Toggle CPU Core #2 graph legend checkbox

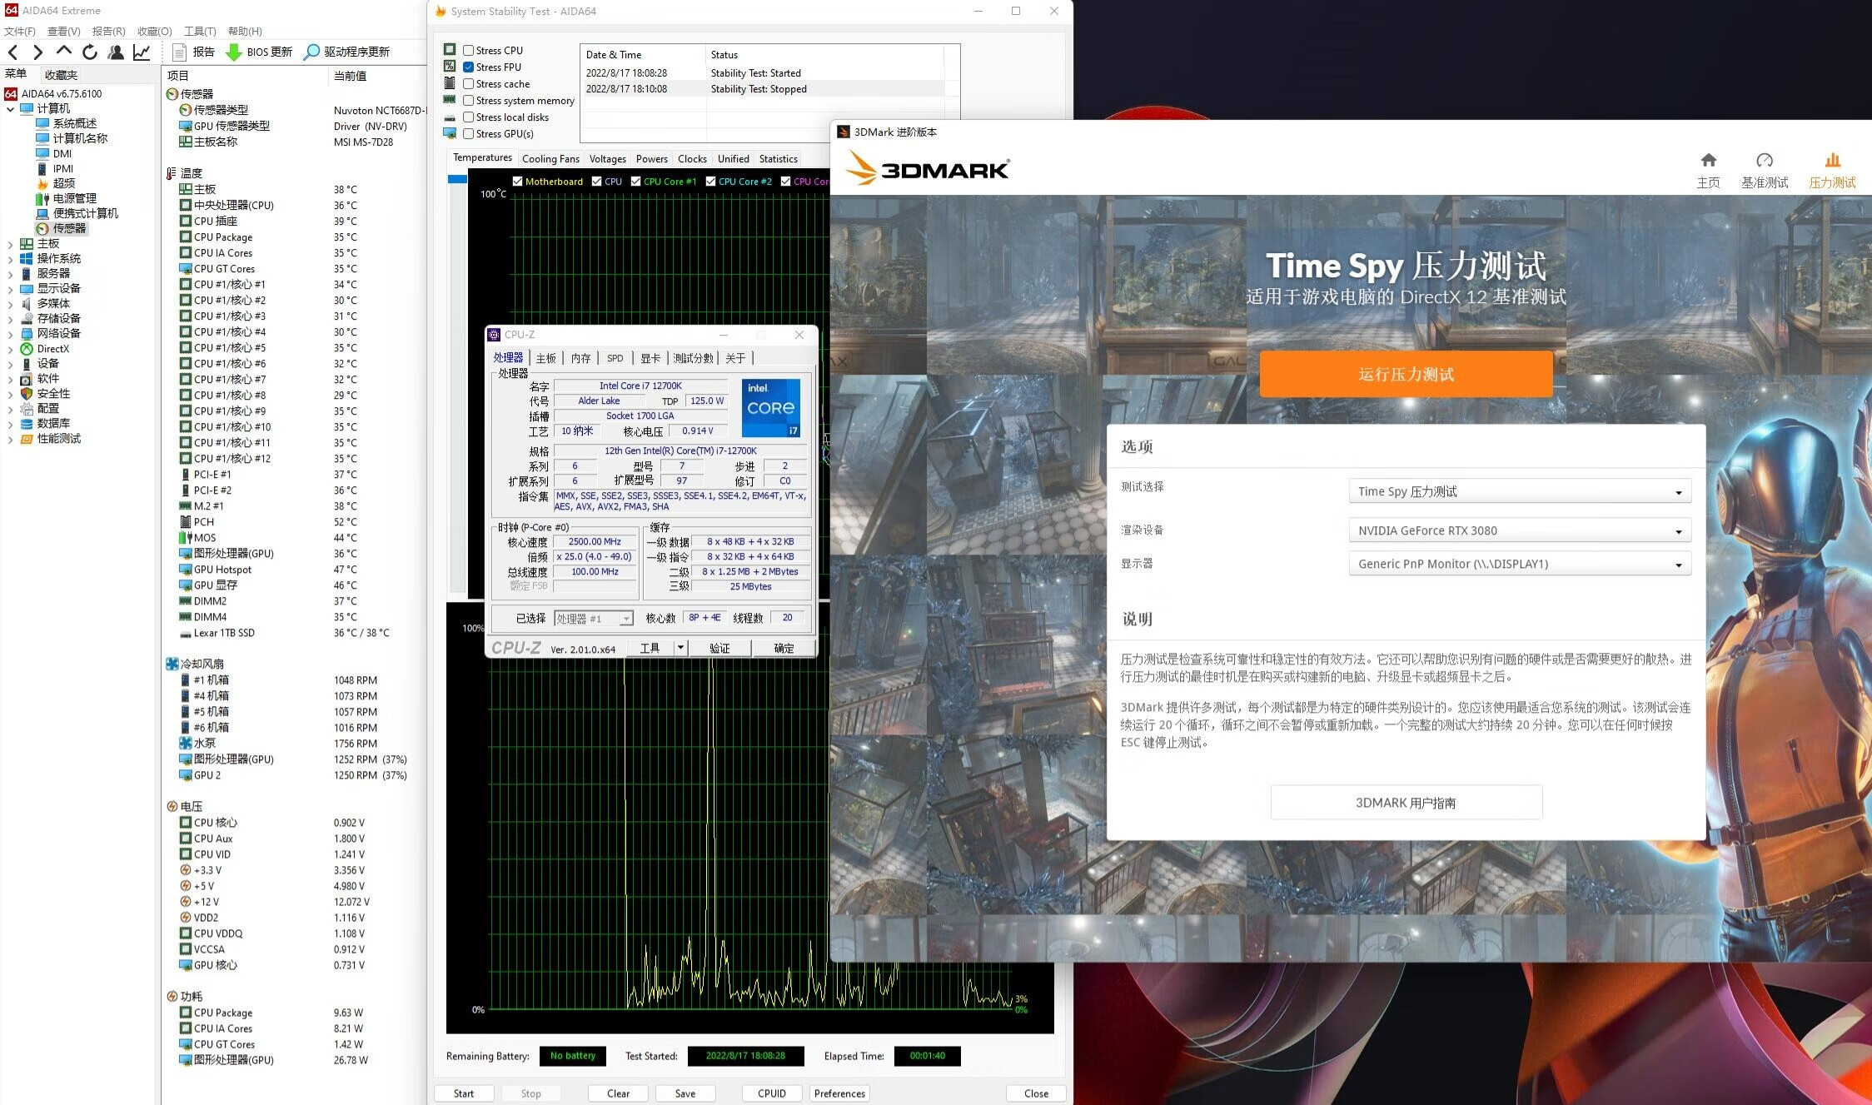coord(710,182)
